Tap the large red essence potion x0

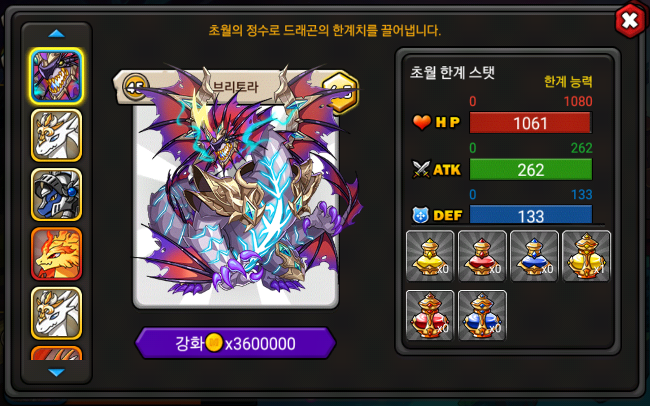coord(430,315)
